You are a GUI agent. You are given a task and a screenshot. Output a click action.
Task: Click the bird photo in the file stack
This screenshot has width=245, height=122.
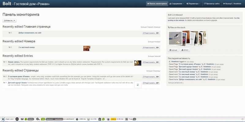click(x=175, y=38)
